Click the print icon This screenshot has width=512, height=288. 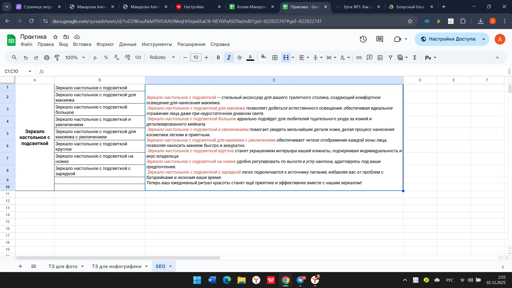[x=47, y=58]
